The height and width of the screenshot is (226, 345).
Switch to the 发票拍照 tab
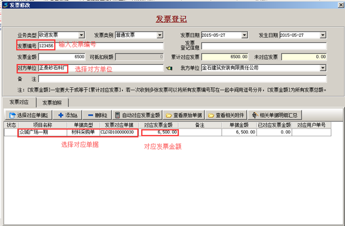pyautogui.click(x=53, y=102)
